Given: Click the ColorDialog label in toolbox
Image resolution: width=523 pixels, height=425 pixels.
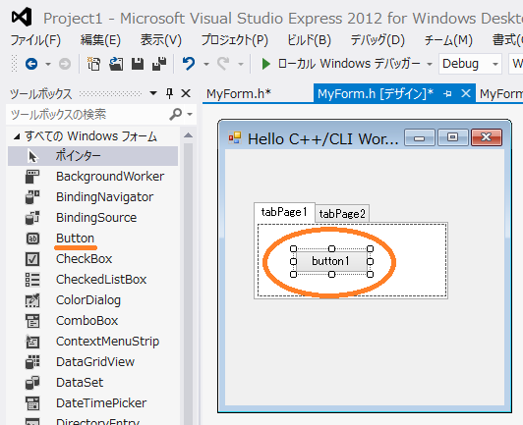Looking at the screenshot, I should [88, 300].
